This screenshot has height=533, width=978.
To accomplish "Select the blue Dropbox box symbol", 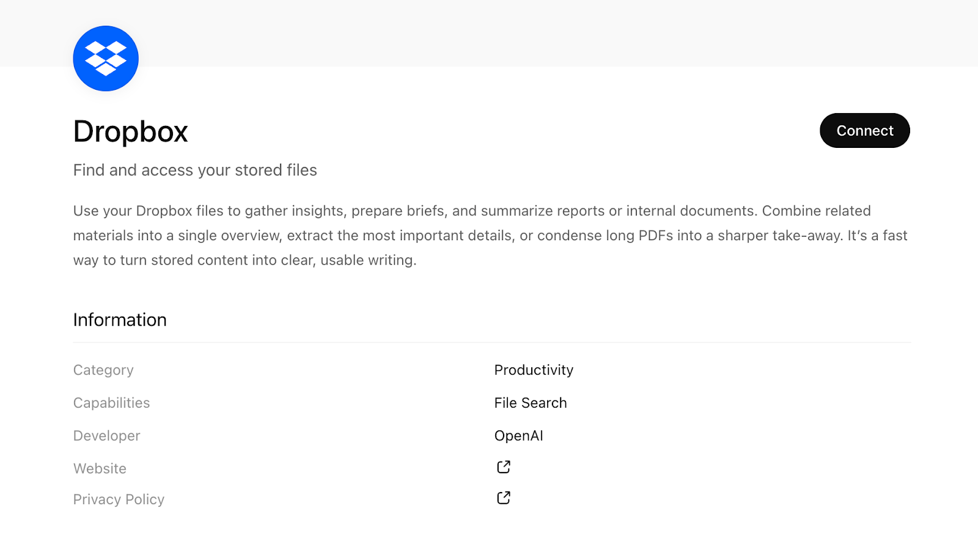I will click(x=105, y=58).
